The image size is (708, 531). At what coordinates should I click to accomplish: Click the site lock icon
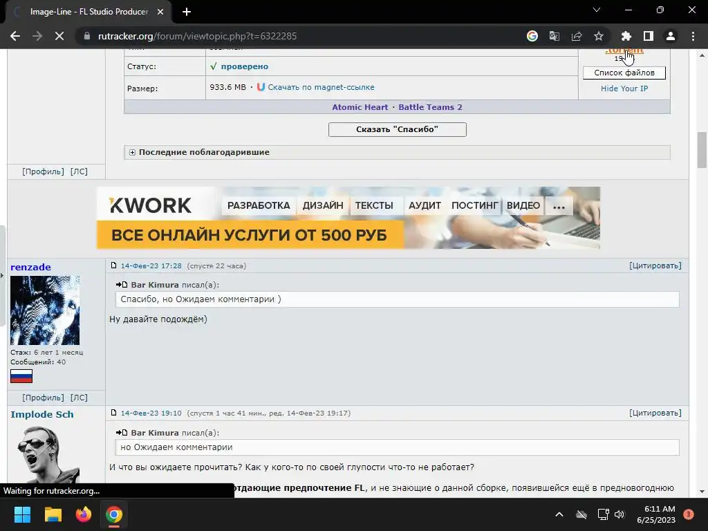(x=87, y=36)
